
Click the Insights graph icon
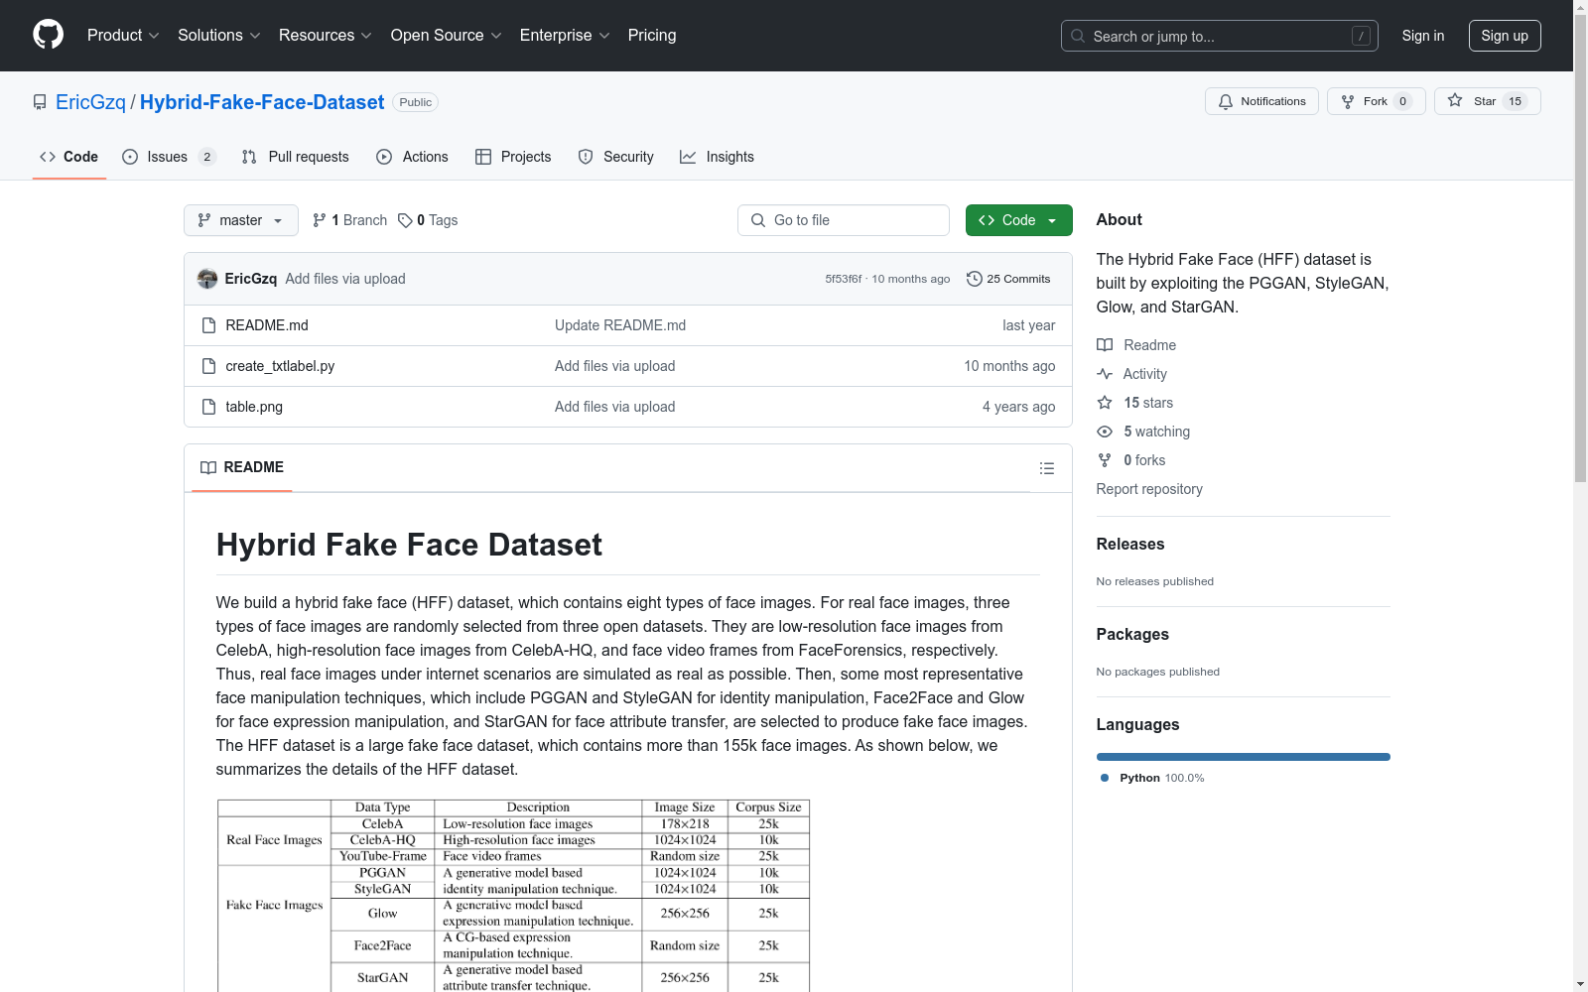tap(688, 157)
